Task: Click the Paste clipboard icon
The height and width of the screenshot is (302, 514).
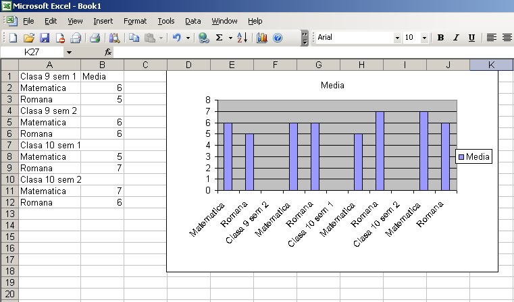Action: 150,38
